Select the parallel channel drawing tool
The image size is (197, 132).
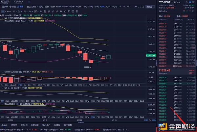pos(14,12)
